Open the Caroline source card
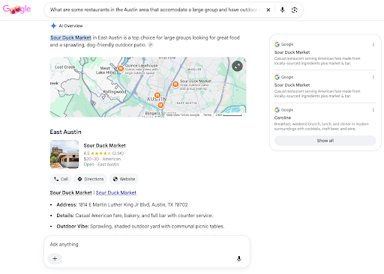 pyautogui.click(x=325, y=119)
